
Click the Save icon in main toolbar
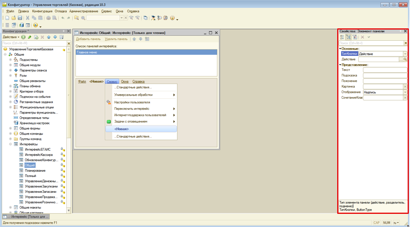tap(20, 18)
